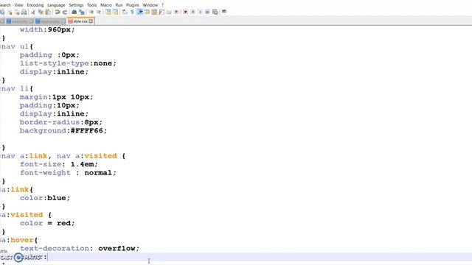Viewport: 472px width, 265px height.
Task: Click 'text-decoration: overflow;' line
Action: (x=80, y=249)
